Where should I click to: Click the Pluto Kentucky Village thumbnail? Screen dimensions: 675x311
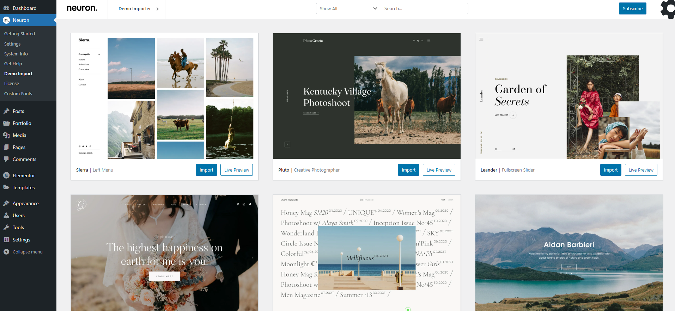[366, 96]
